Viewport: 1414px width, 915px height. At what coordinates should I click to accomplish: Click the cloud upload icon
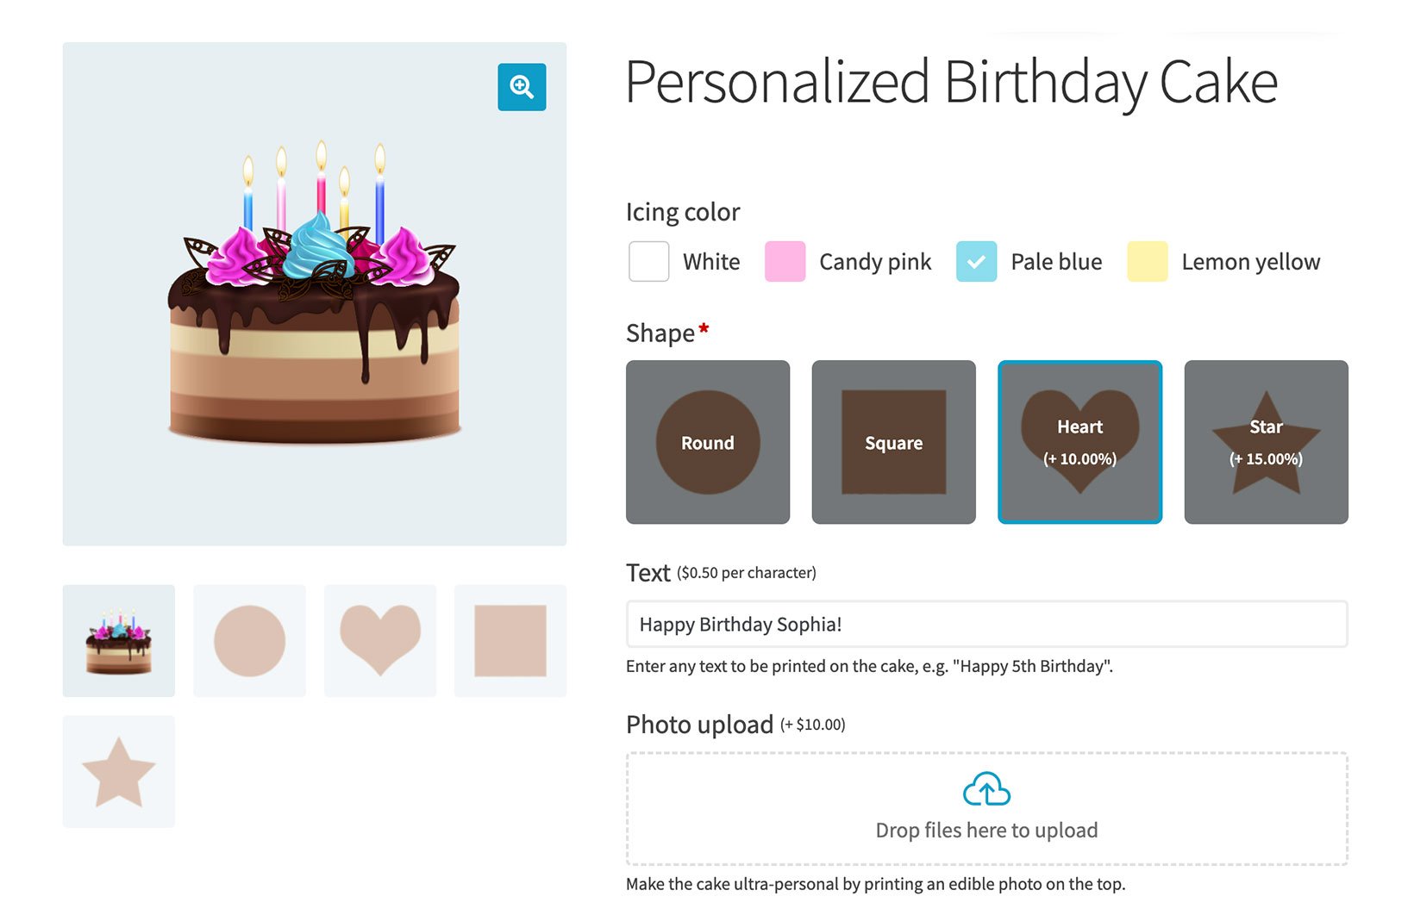pyautogui.click(x=986, y=787)
